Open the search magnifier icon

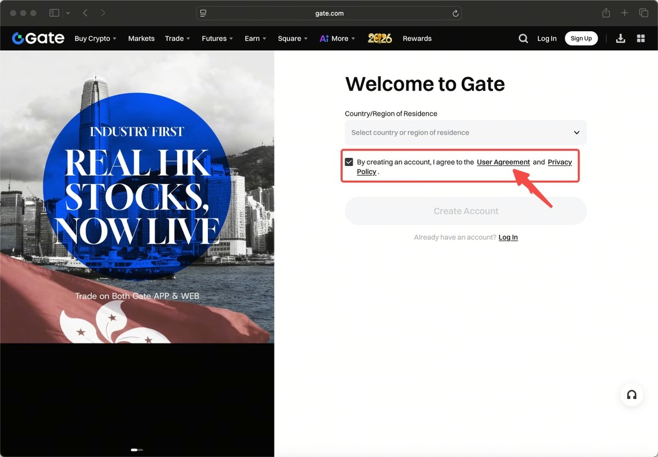523,38
